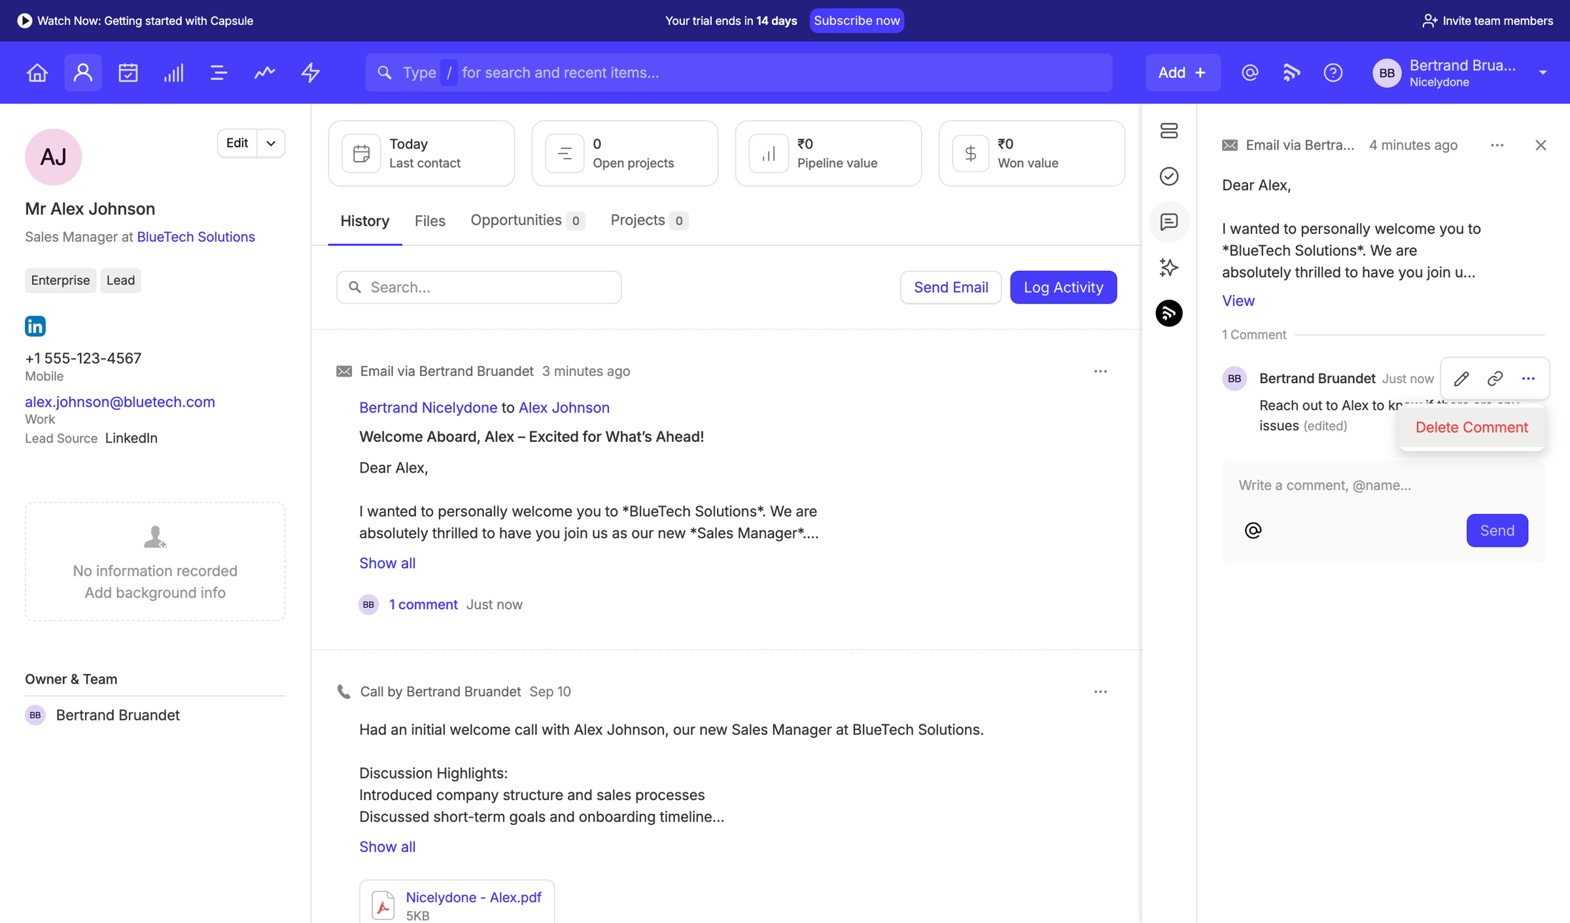Image resolution: width=1570 pixels, height=923 pixels.
Task: Click Alex Johnson recipient link
Action: coord(564,407)
